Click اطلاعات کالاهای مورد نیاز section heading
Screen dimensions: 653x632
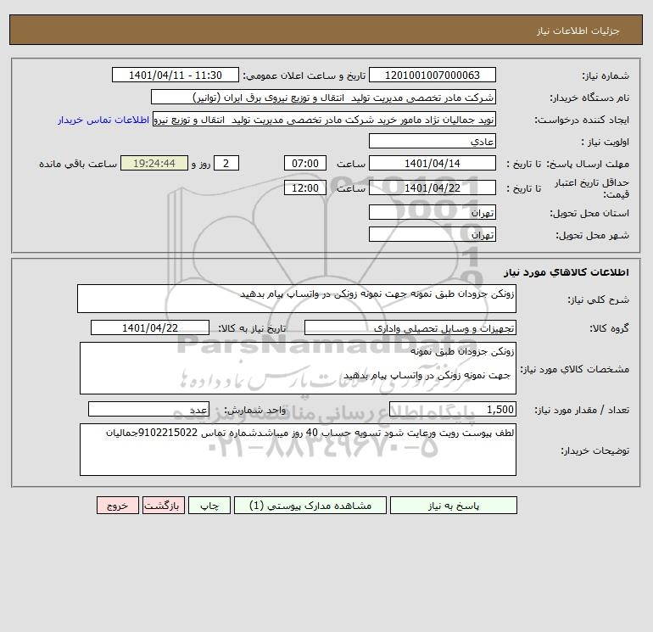point(566,272)
